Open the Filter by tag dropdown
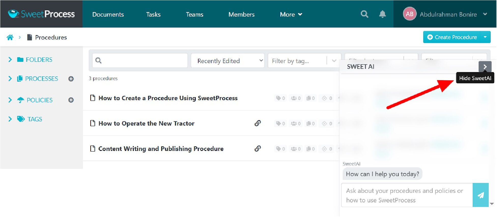The image size is (497, 217). pyautogui.click(x=304, y=61)
